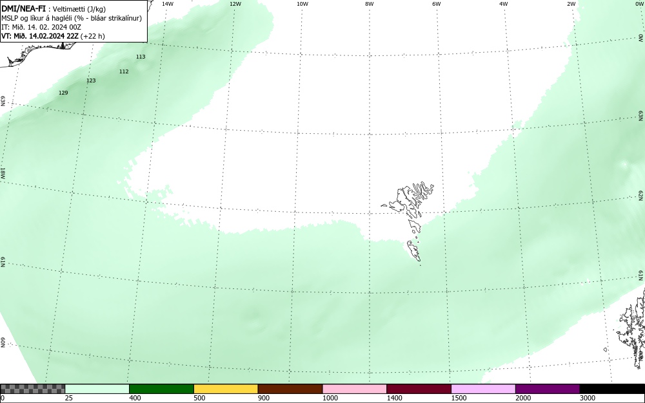Viewport: 645px width, 403px height.
Task: Select the brown 900-1000 legend swatch
Action: click(290, 389)
